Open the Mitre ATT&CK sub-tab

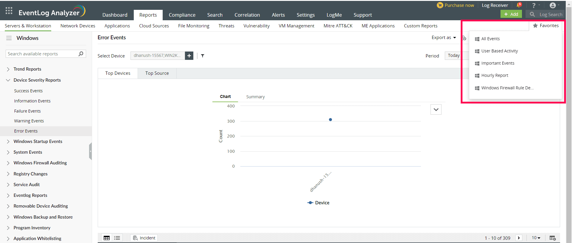click(x=338, y=26)
